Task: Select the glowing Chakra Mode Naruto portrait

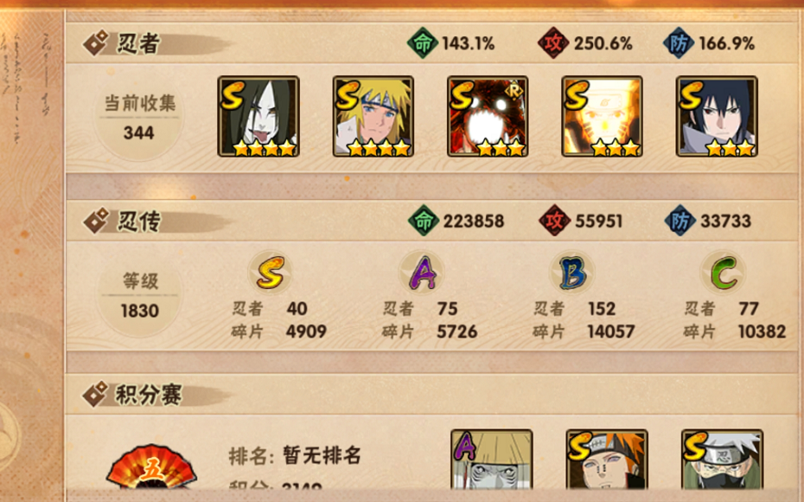Action: point(602,117)
